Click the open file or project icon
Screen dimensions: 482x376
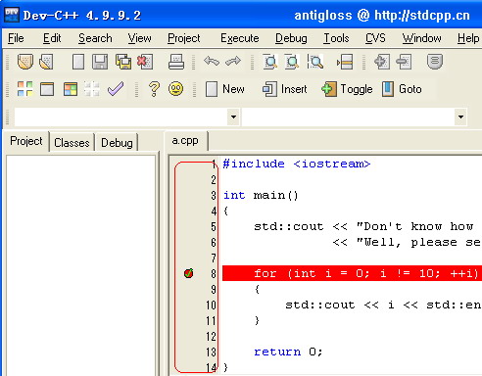click(x=46, y=62)
